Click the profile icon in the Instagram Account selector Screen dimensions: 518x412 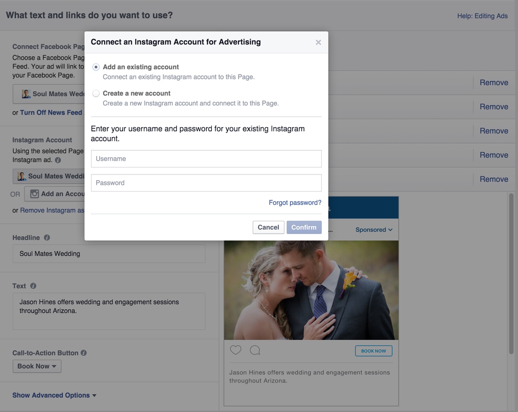coord(23,176)
